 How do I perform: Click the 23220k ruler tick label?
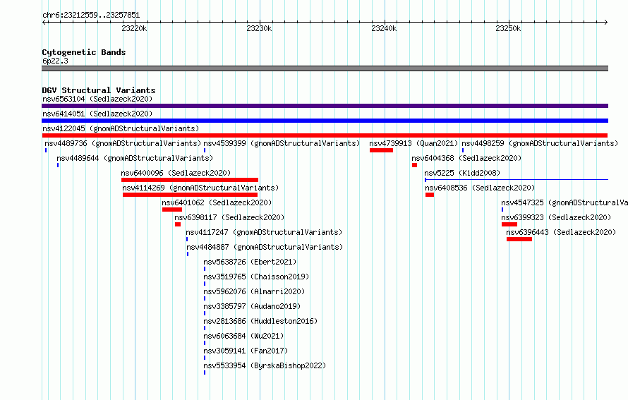tap(134, 28)
